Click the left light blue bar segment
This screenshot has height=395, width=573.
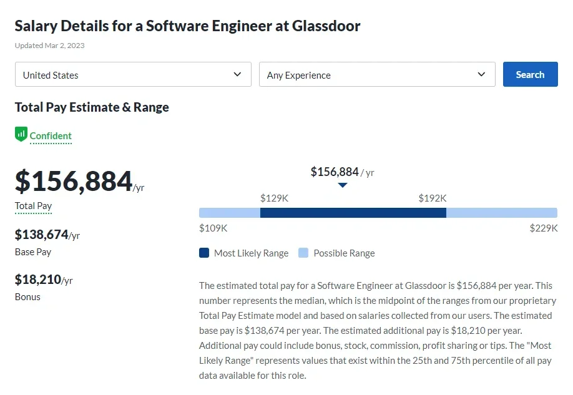coord(229,213)
